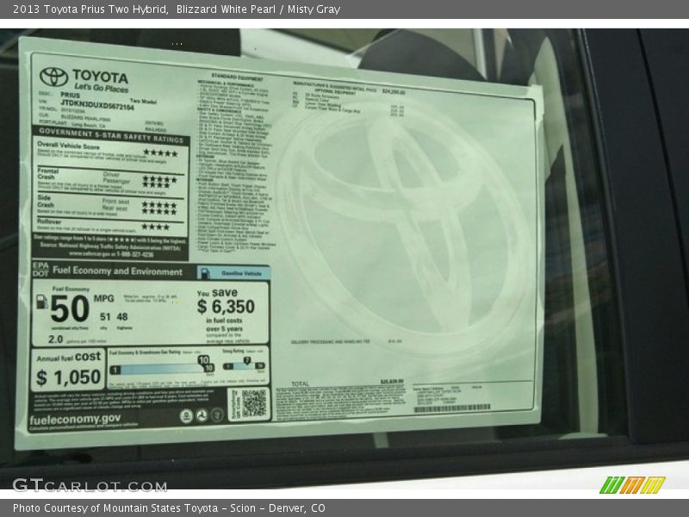Image resolution: width=689 pixels, height=517 pixels.
Task: Click the Smog Rating scale bar
Action: click(x=244, y=366)
